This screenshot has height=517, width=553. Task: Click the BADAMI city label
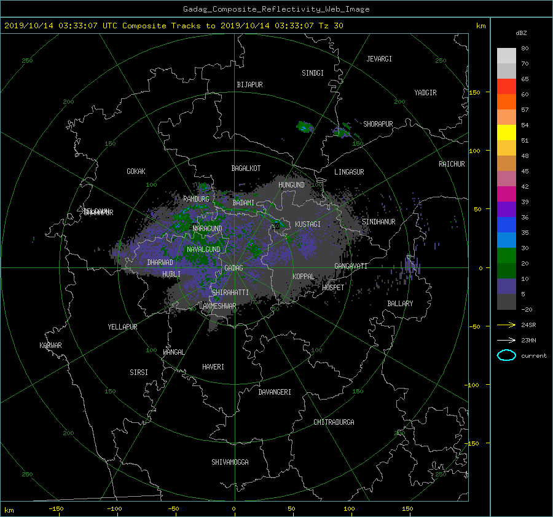point(243,203)
